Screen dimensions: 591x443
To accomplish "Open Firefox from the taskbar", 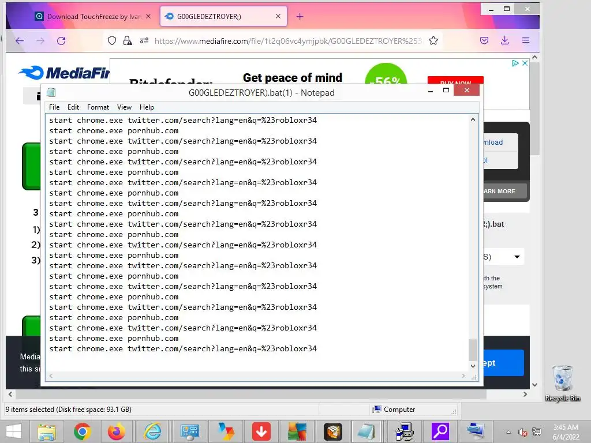I will click(x=116, y=431).
